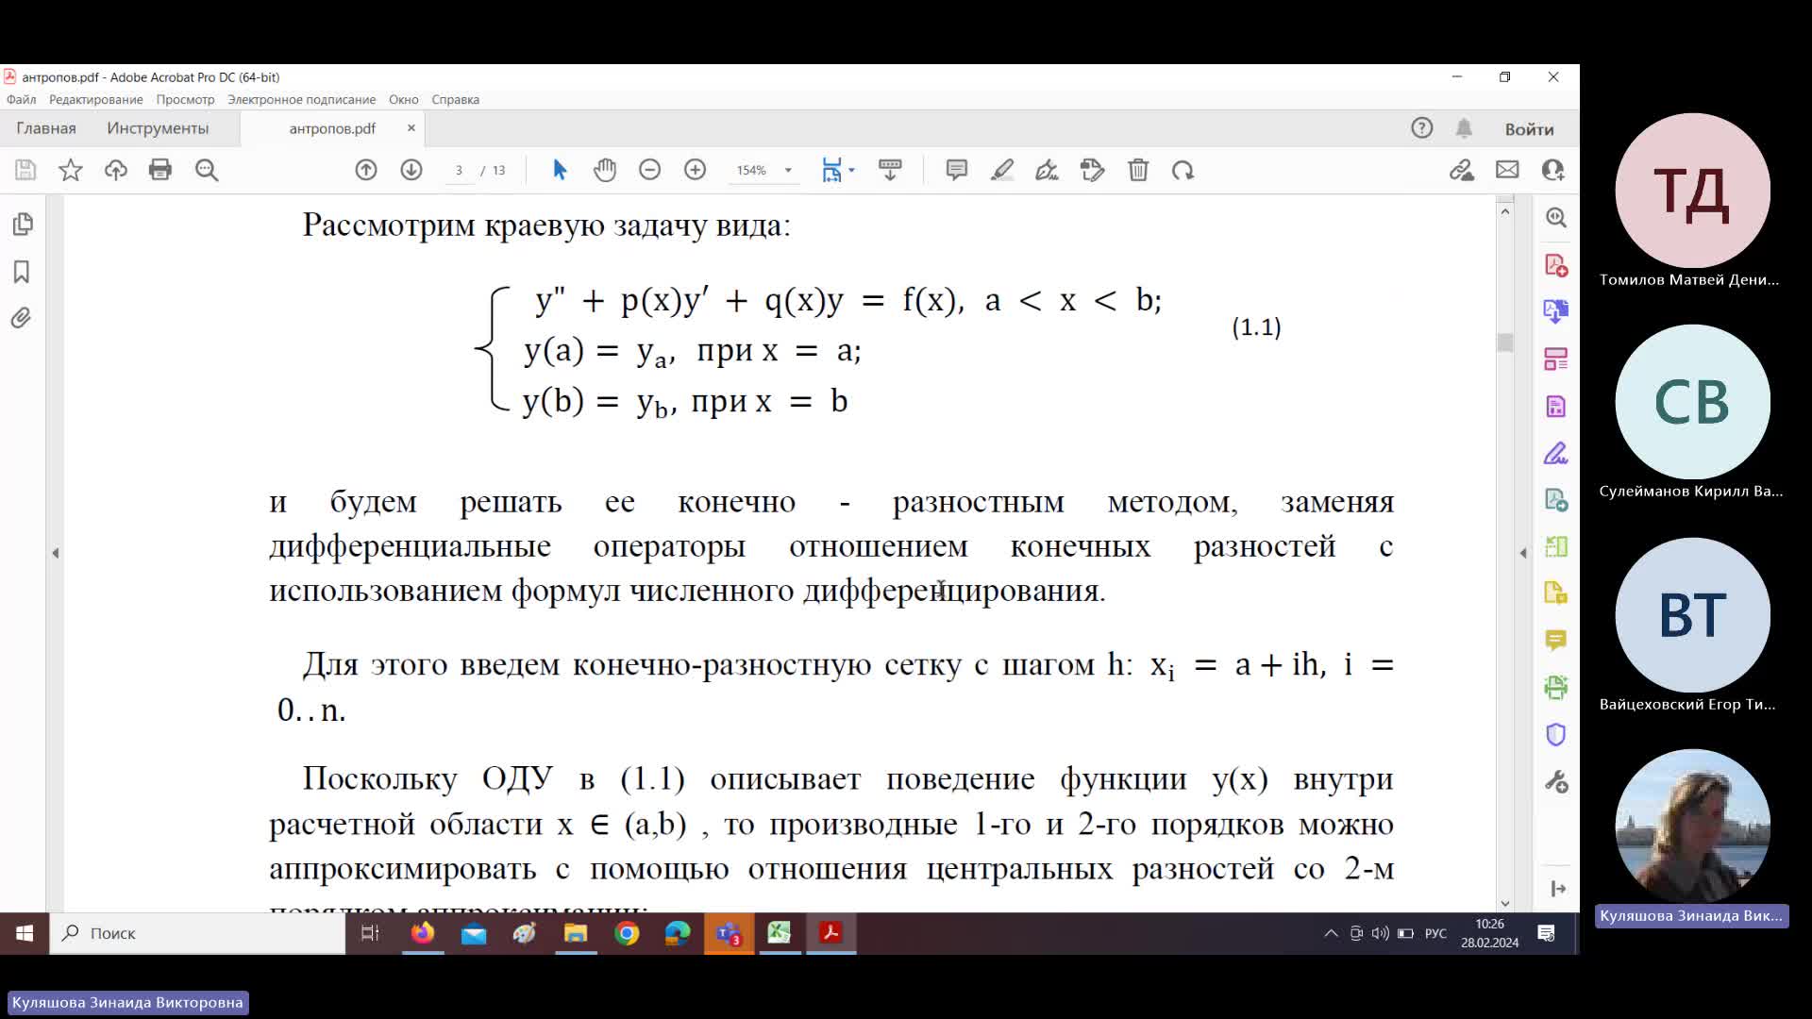This screenshot has width=1812, height=1019.
Task: Expand the left navigation pane arrow
Action: (56, 553)
